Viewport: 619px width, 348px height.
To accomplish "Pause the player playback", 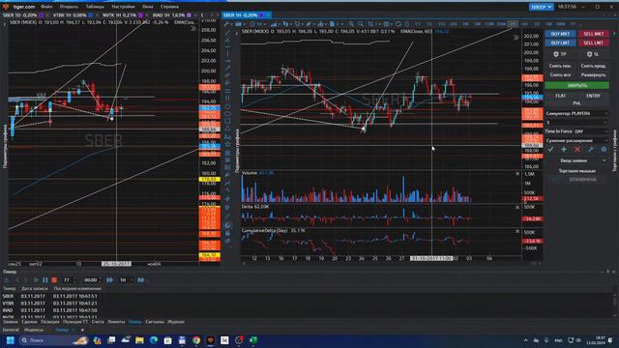I will 45,279.
